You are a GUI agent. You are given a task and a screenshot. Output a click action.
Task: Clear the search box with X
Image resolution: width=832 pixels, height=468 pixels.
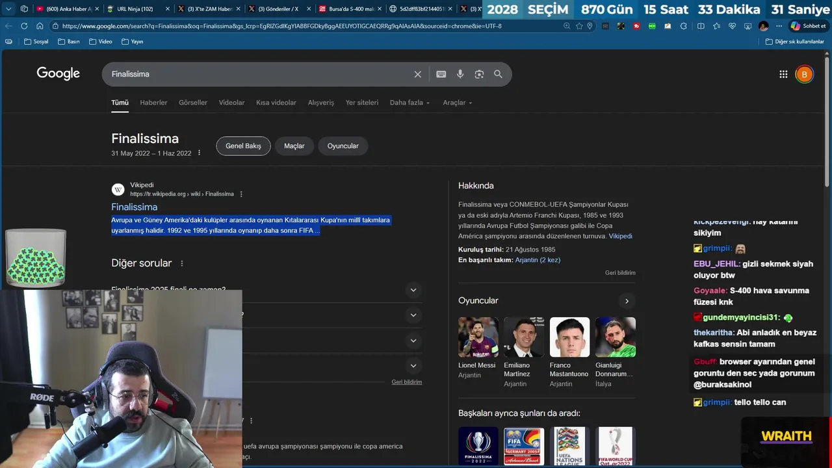click(418, 74)
